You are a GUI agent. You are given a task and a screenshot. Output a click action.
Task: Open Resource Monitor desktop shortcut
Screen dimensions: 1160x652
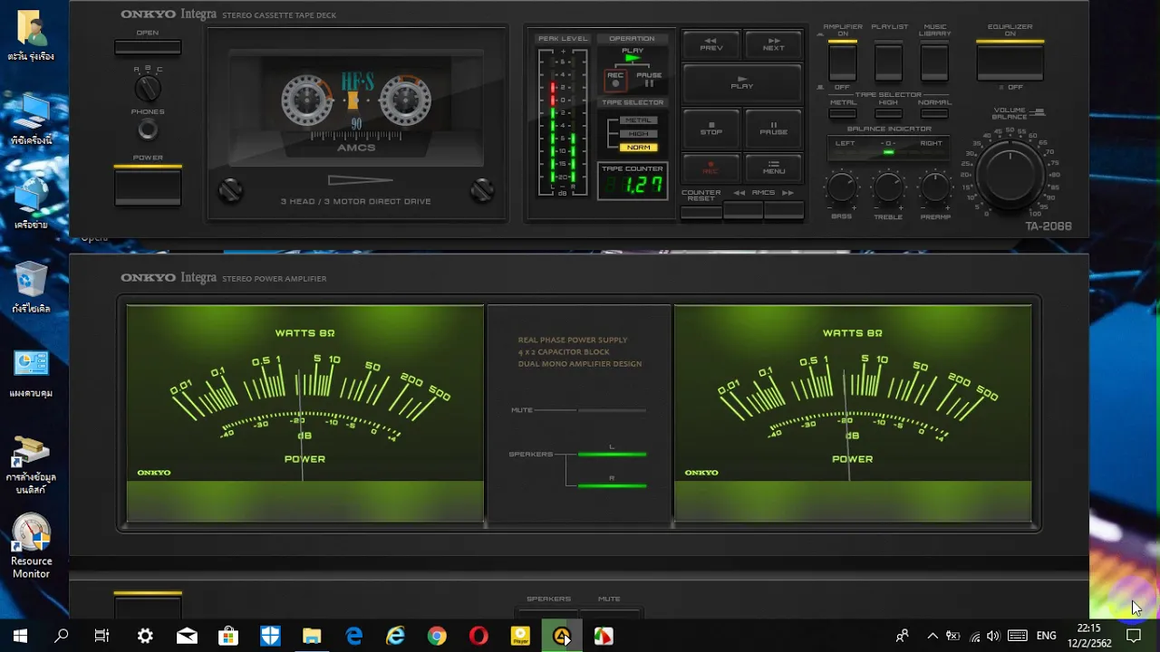click(x=31, y=546)
